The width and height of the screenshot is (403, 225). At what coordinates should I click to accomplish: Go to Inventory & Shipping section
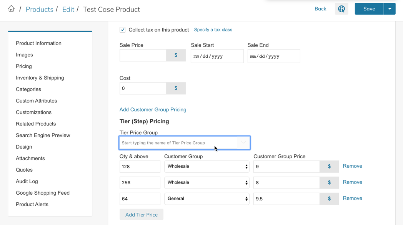click(x=40, y=78)
